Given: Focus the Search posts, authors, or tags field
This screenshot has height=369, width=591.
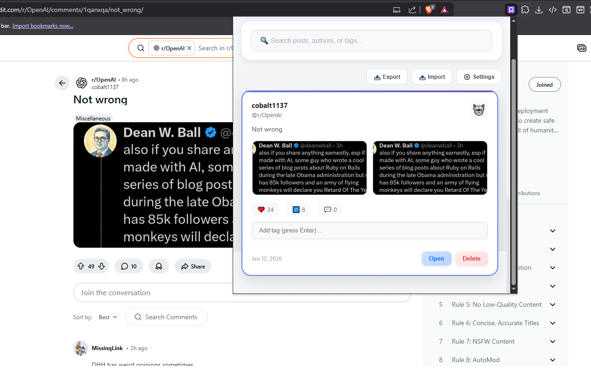Looking at the screenshot, I should click(372, 41).
